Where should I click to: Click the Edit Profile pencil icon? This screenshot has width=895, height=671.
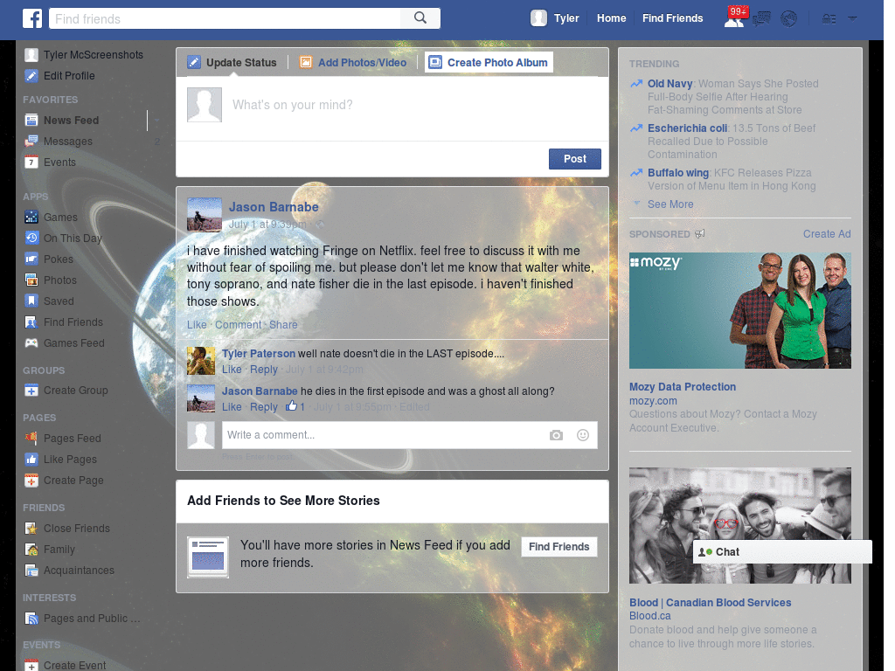point(31,76)
